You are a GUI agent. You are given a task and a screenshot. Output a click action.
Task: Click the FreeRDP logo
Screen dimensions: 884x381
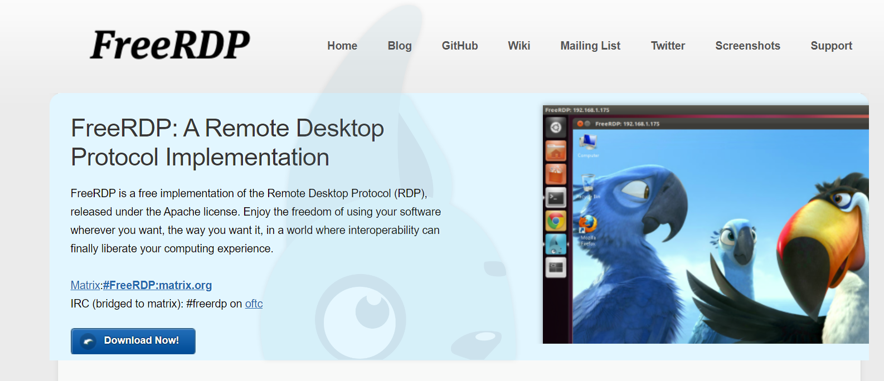tap(170, 45)
